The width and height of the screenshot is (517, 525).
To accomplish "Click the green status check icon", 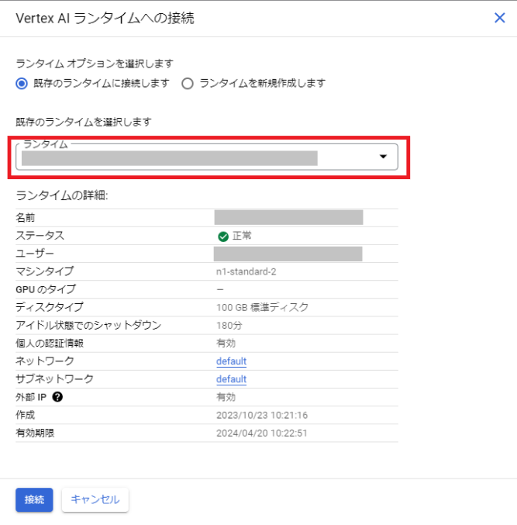I will click(223, 237).
